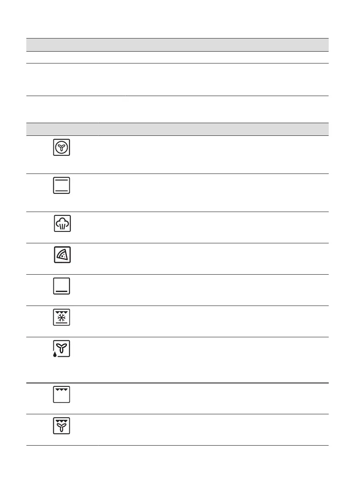Click the muffin-shaped baking function icon

[62, 223]
